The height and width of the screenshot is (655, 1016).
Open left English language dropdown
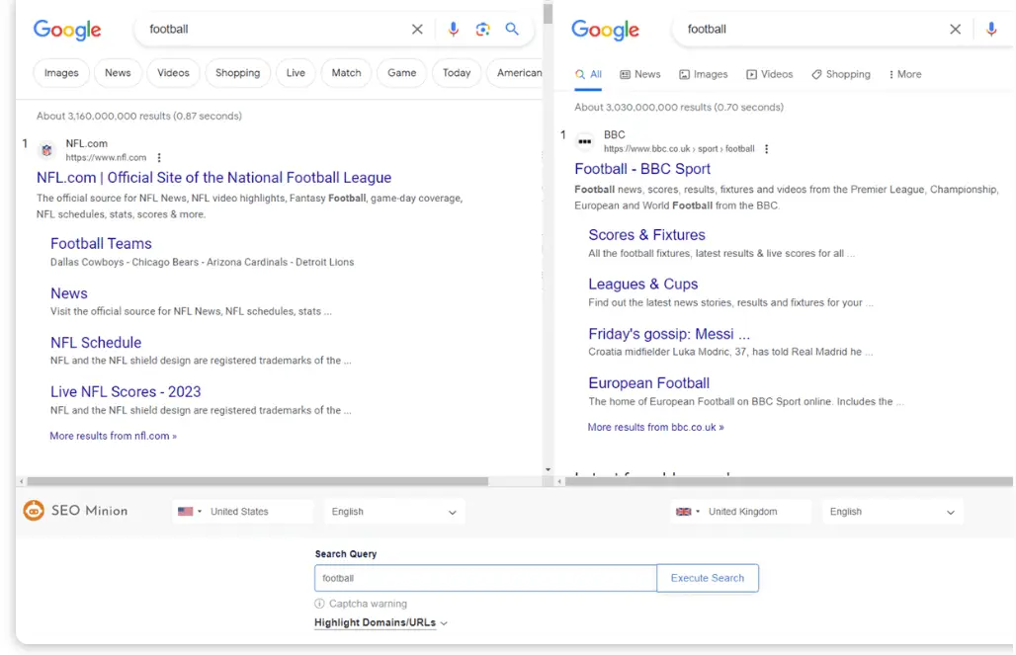click(x=394, y=512)
